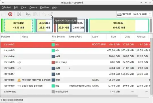Click the Size column header
The height and width of the screenshot is (103, 153).
coord(113,37)
